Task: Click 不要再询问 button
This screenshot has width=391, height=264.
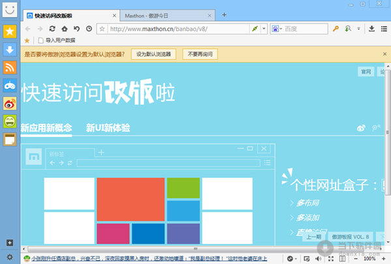Action: (x=200, y=54)
